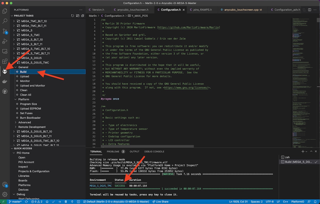
Task: Click PlatformIO Build checkmark in status bar
Action: point(54,202)
